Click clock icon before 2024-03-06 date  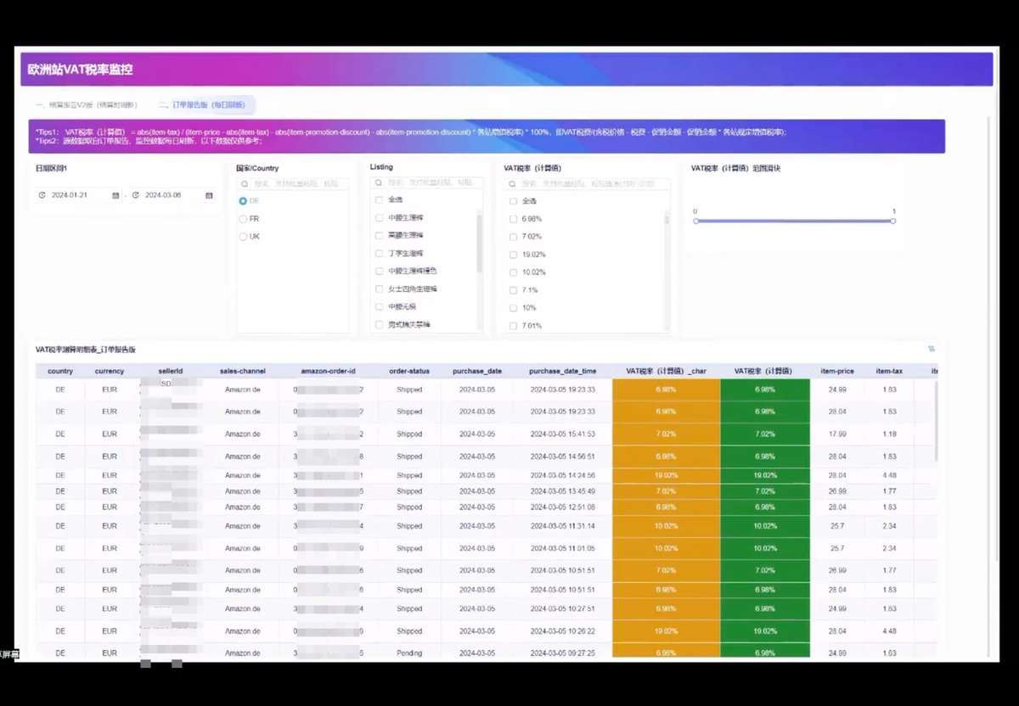point(135,195)
